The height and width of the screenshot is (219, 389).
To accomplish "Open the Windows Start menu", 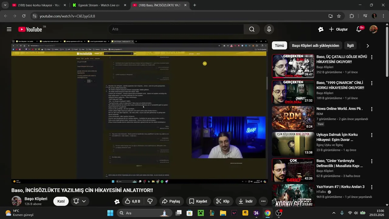I will pyautogui.click(x=110, y=213).
